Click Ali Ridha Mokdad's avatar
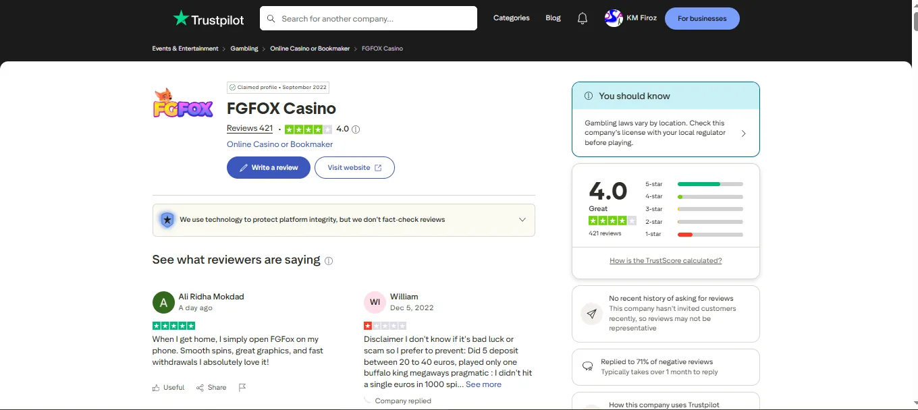Image resolution: width=918 pixels, height=410 pixels. (163, 302)
